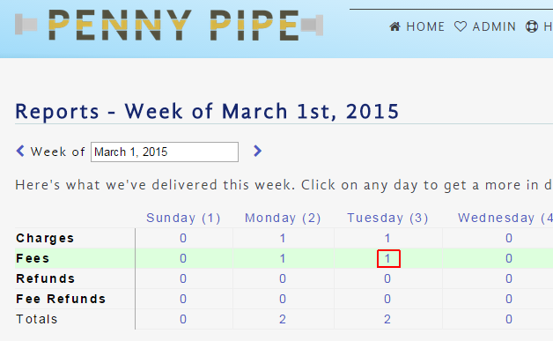
Task: Click the Penny Pipe logo
Action: (x=169, y=25)
